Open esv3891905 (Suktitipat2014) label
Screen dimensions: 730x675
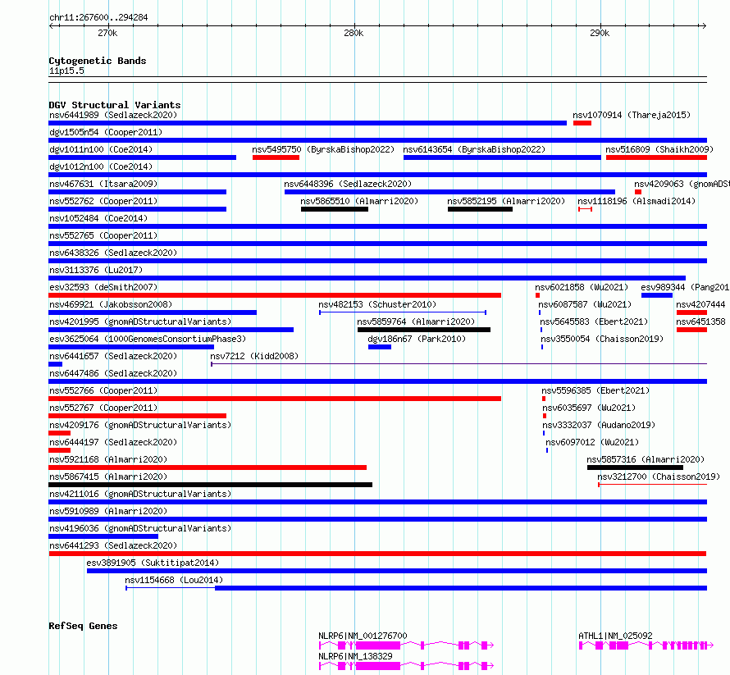[x=153, y=563]
